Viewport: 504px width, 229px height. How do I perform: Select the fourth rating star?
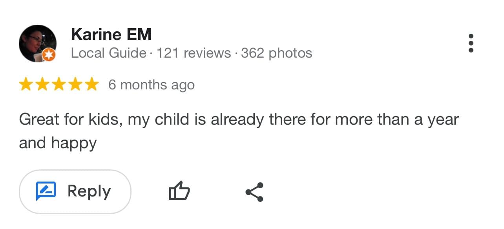pos(75,84)
